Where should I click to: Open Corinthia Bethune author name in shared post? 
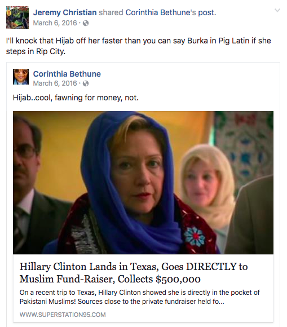point(67,74)
